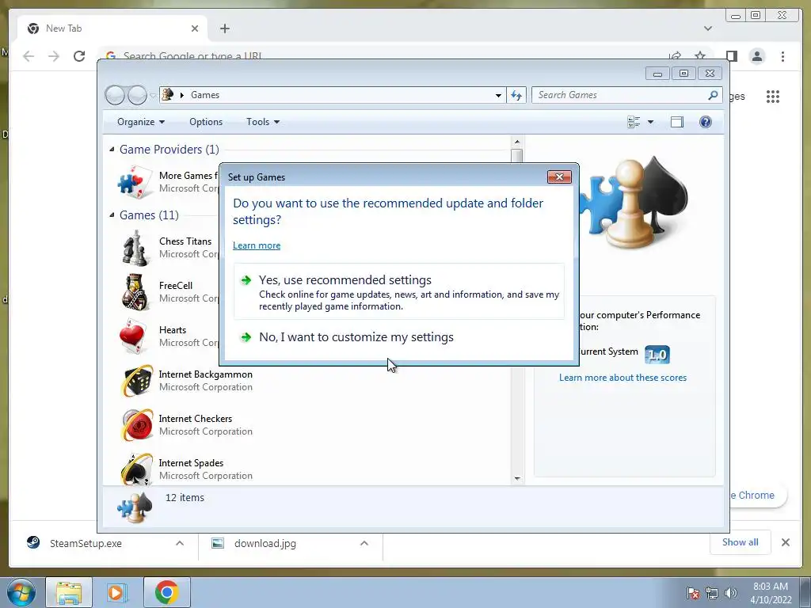Image resolution: width=811 pixels, height=608 pixels.
Task: Open SteamSetup.exe download item
Action: 86,543
